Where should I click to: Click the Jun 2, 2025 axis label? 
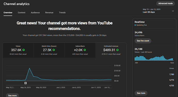coord(61,88)
